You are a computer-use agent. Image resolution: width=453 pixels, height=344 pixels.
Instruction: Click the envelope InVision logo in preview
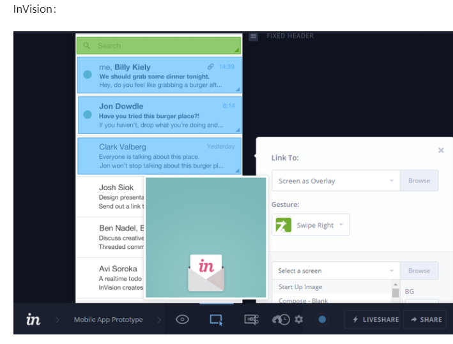click(x=206, y=273)
